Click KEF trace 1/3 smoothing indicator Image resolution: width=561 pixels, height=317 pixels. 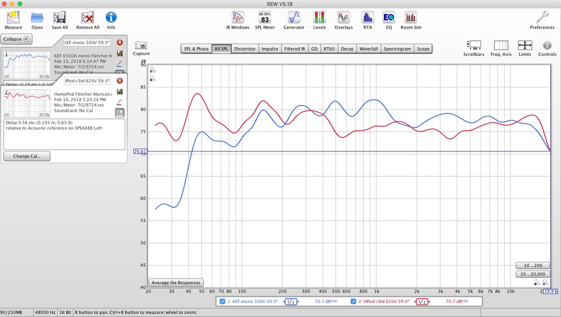[x=290, y=302]
